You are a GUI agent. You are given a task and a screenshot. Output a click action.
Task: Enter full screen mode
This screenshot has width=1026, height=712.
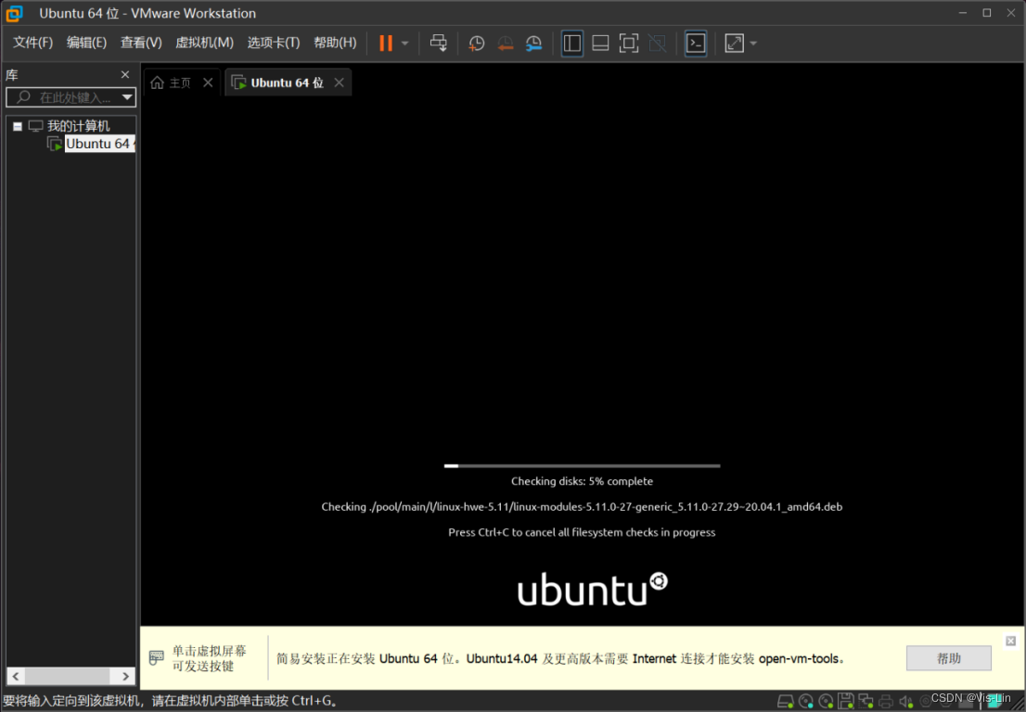click(629, 44)
